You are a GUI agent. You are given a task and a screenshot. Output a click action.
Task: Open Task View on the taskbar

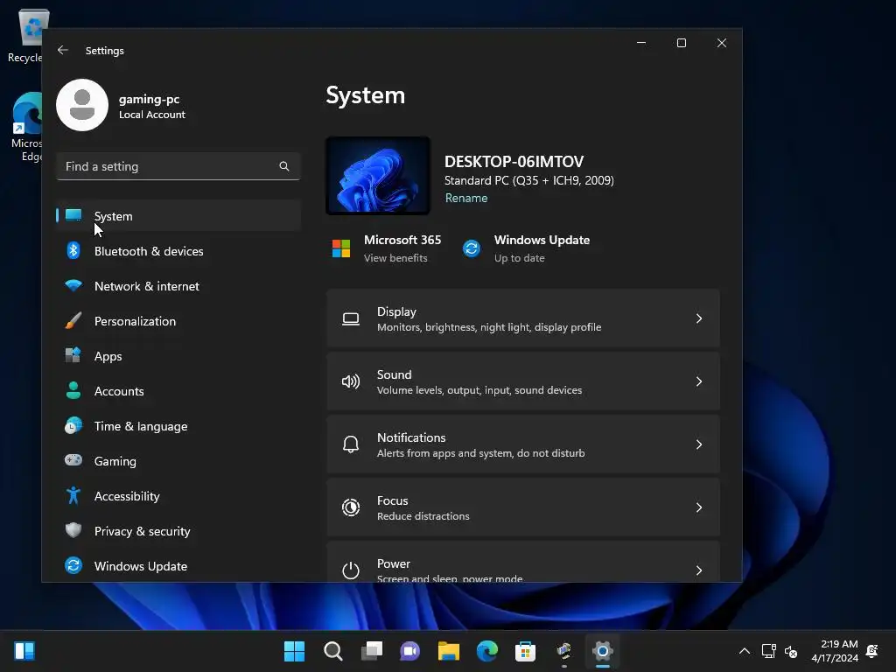(x=371, y=651)
